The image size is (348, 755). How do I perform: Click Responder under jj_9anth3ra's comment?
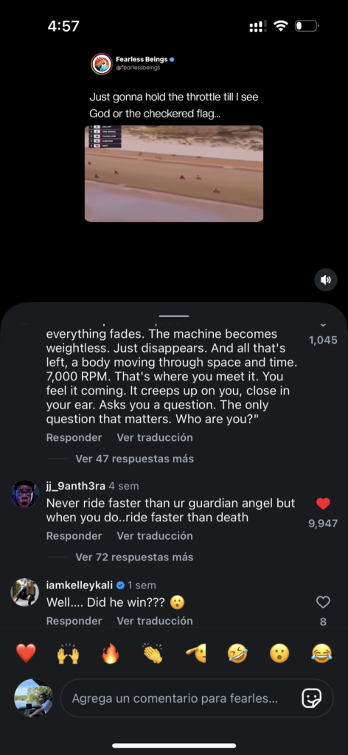pyautogui.click(x=74, y=536)
